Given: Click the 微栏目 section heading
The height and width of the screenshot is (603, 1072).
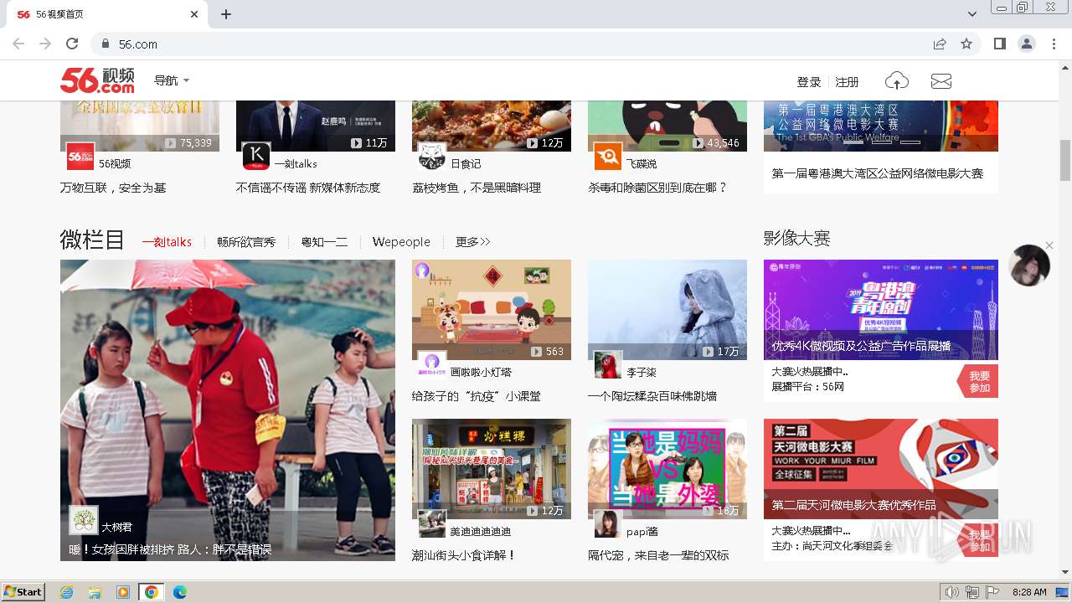Looking at the screenshot, I should pos(92,240).
